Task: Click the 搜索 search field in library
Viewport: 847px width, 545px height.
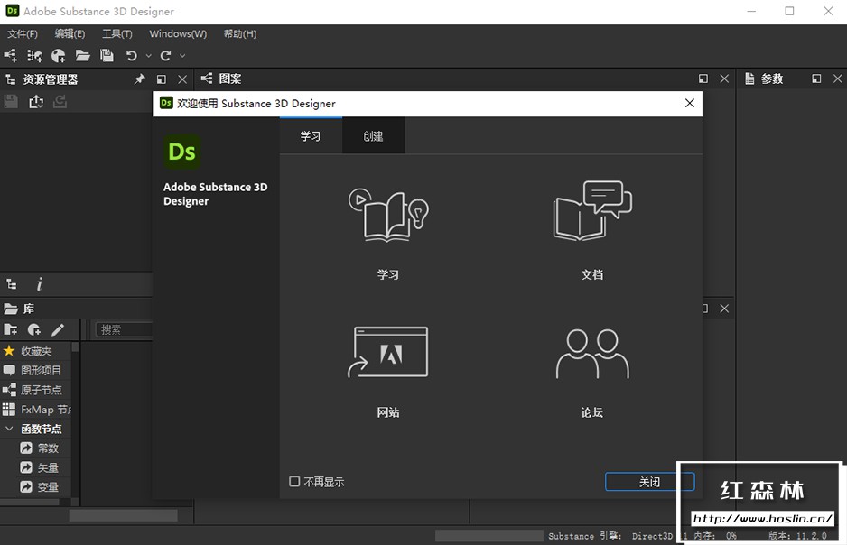Action: (124, 330)
